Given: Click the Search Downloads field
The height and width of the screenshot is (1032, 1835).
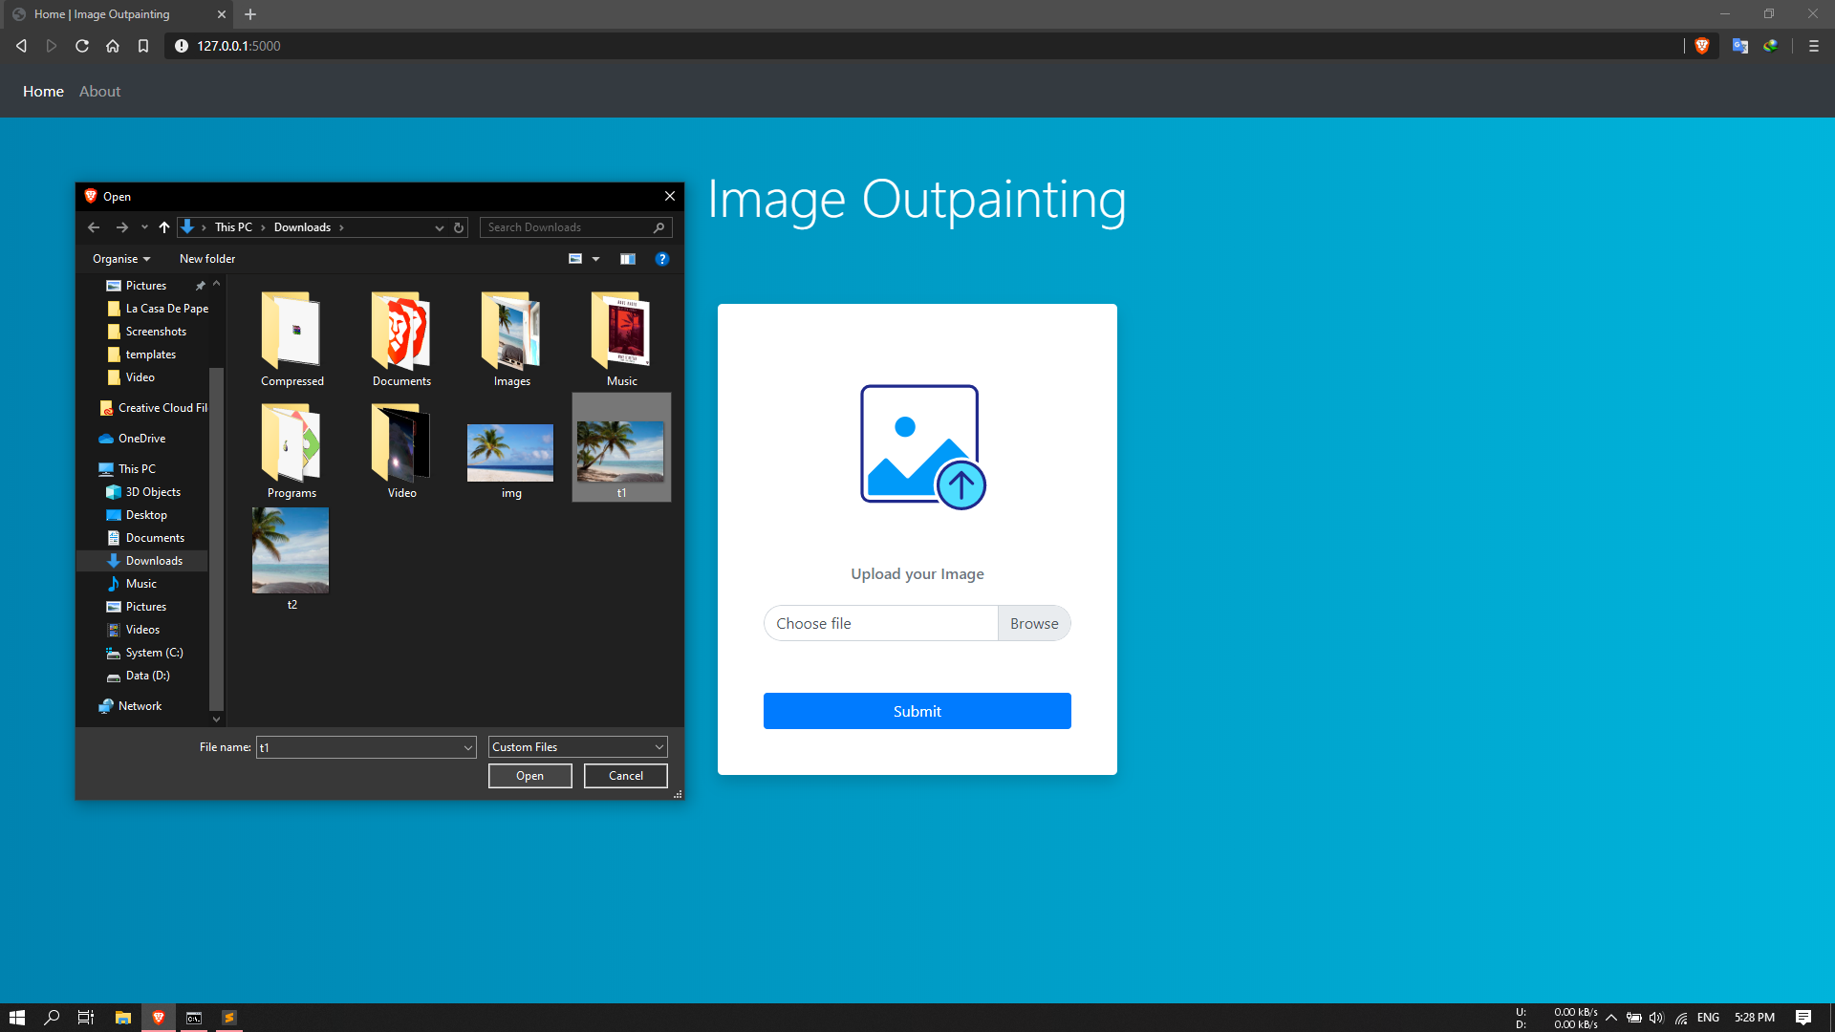Looking at the screenshot, I should (568, 227).
